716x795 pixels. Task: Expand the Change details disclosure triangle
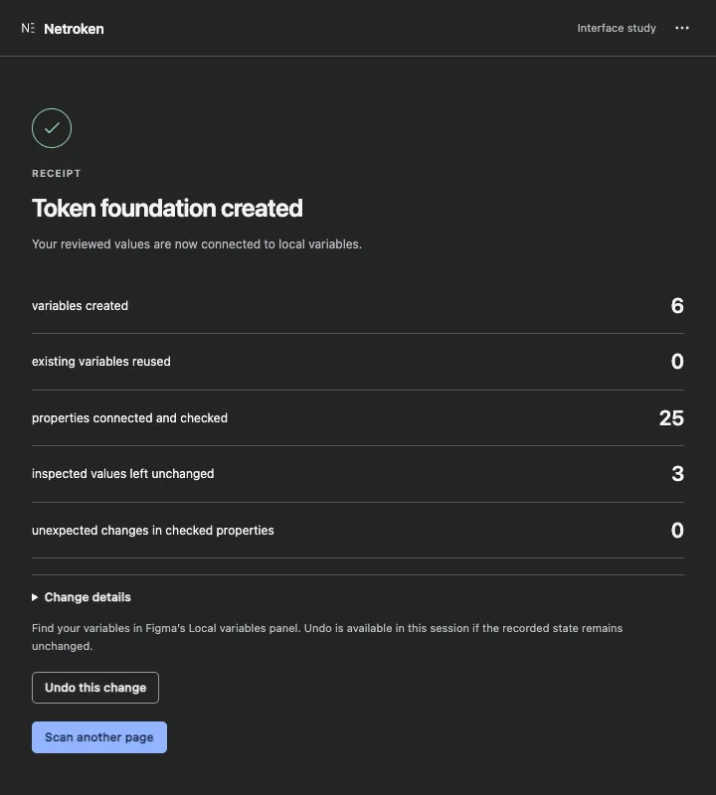pyautogui.click(x=35, y=597)
